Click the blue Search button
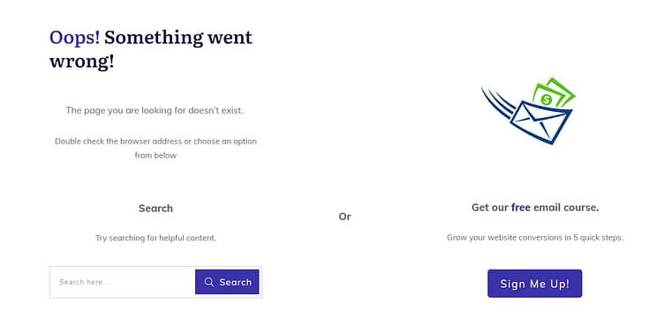This screenshot has width=649, height=333. tap(227, 282)
